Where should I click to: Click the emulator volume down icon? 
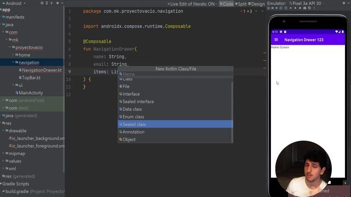pos(276,8)
